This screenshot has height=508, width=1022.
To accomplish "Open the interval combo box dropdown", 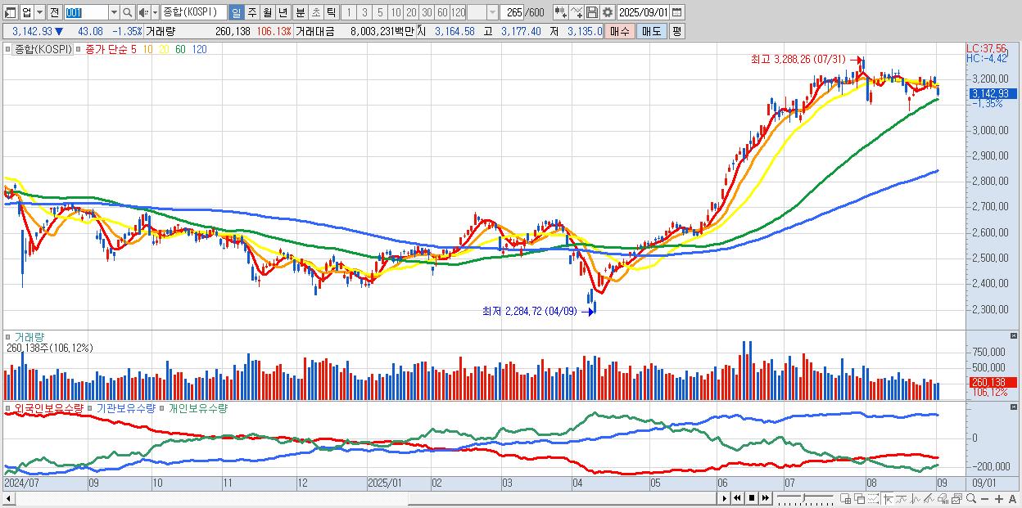I will coord(492,12).
